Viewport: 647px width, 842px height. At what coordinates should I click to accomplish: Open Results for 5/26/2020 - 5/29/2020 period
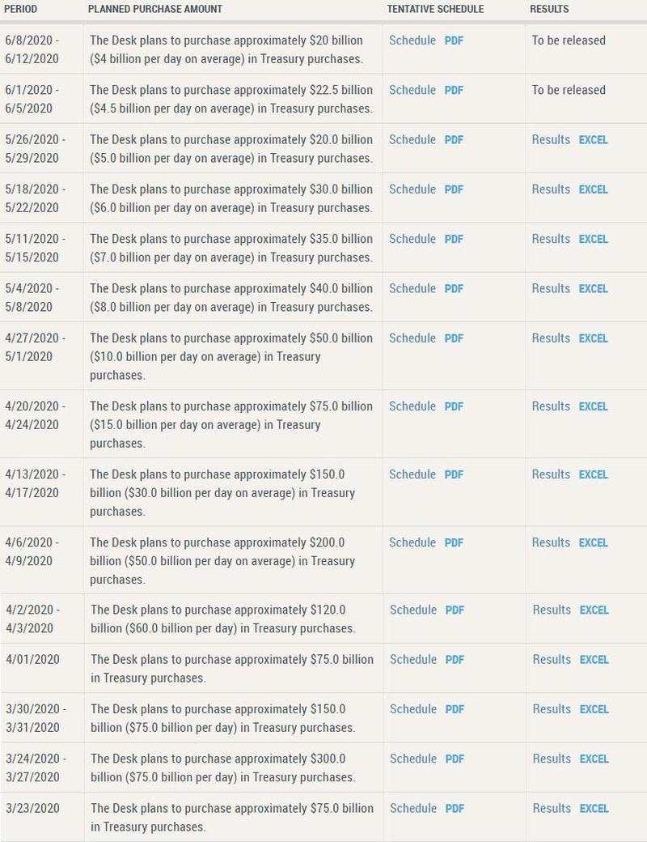tap(551, 140)
